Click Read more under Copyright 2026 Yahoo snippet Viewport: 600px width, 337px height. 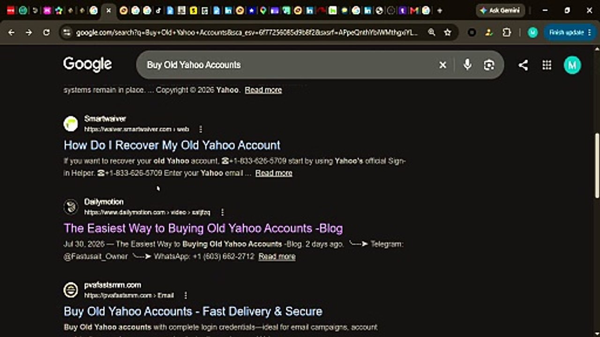click(263, 90)
